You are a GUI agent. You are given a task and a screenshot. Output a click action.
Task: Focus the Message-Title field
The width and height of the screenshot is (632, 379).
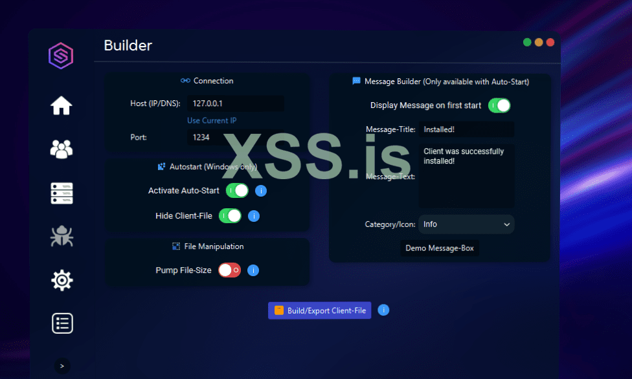click(x=466, y=129)
